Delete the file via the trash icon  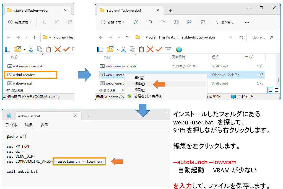(x=203, y=22)
